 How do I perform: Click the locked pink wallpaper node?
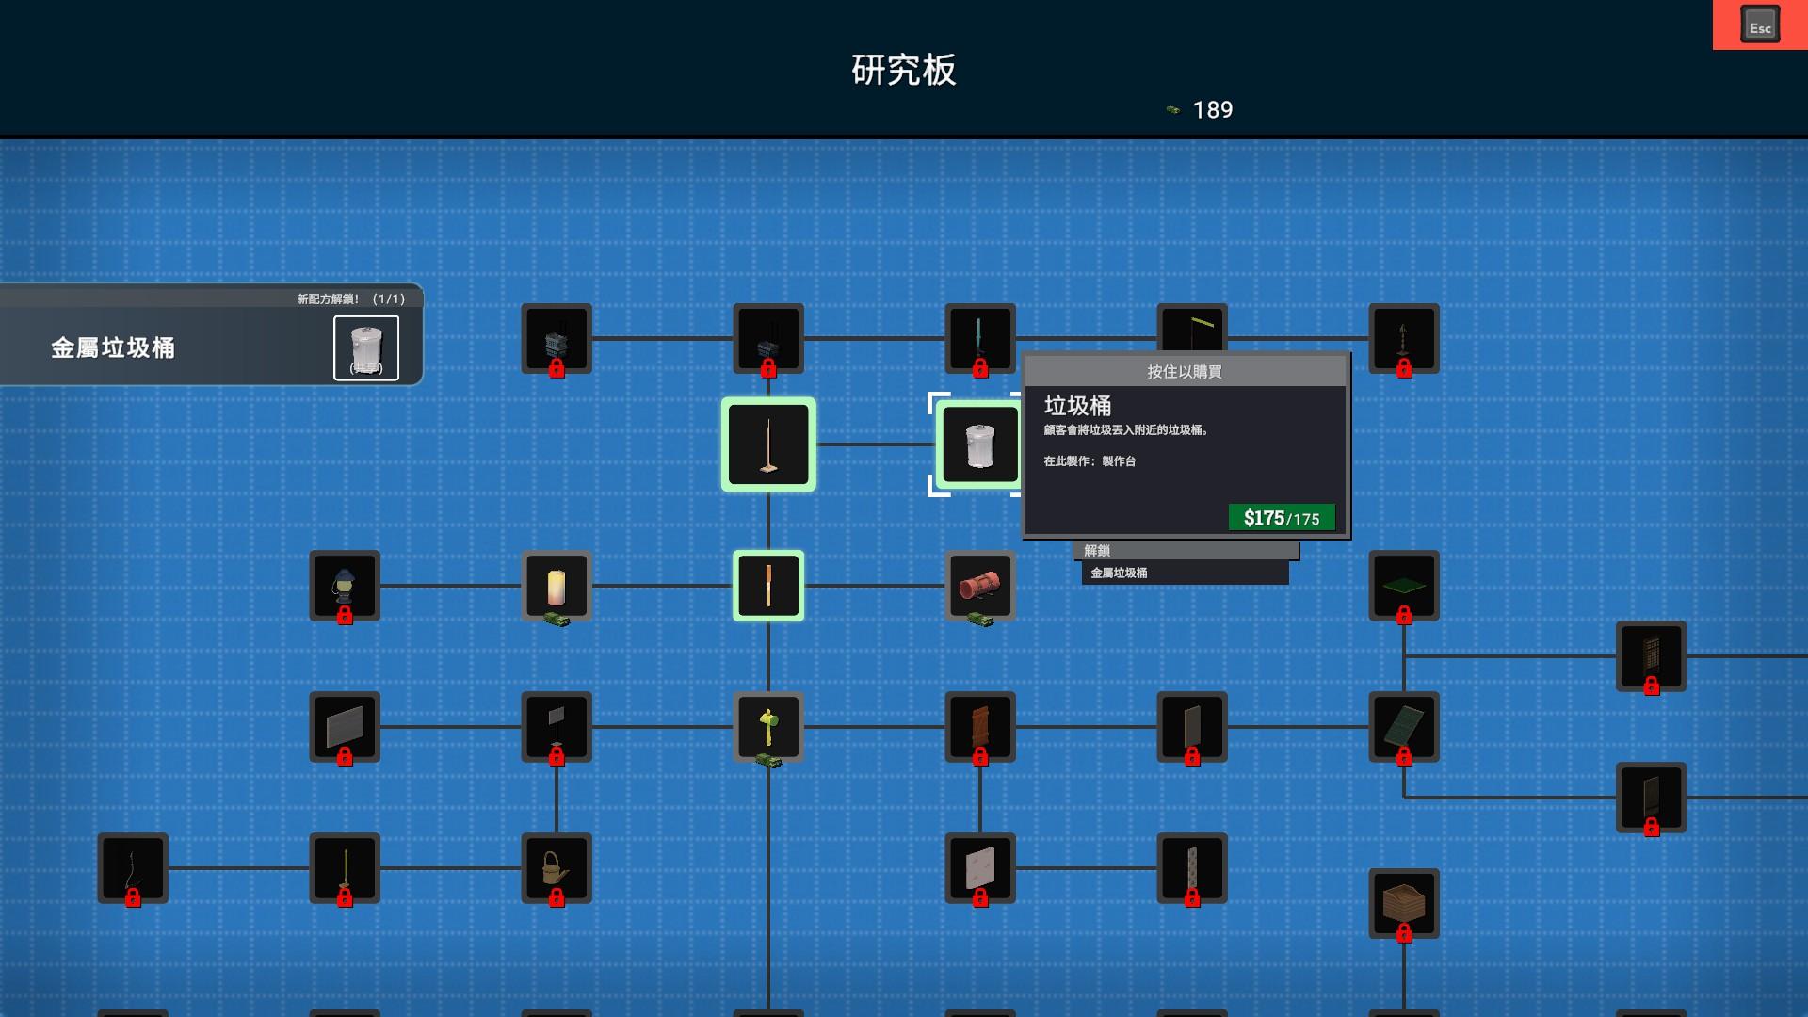[x=979, y=867]
